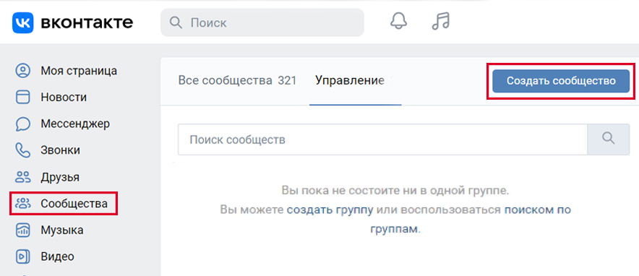Click the Сообщества group icon
Viewport: 639px width, 276px height.
click(23, 203)
